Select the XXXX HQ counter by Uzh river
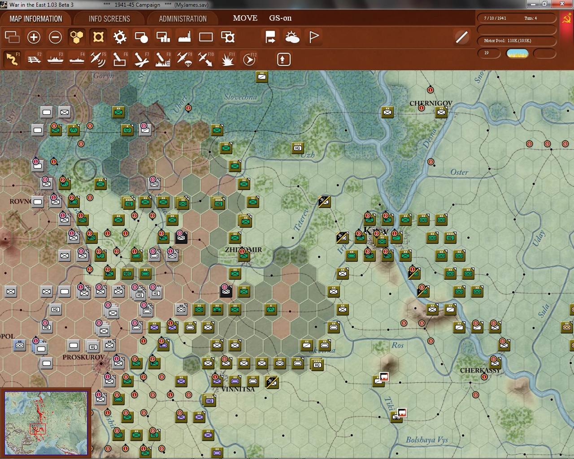Screen dimensions: 574x459 298,148
